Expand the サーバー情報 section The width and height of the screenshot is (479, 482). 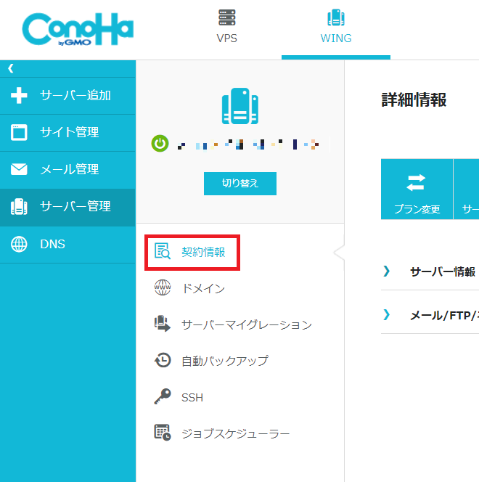[442, 271]
